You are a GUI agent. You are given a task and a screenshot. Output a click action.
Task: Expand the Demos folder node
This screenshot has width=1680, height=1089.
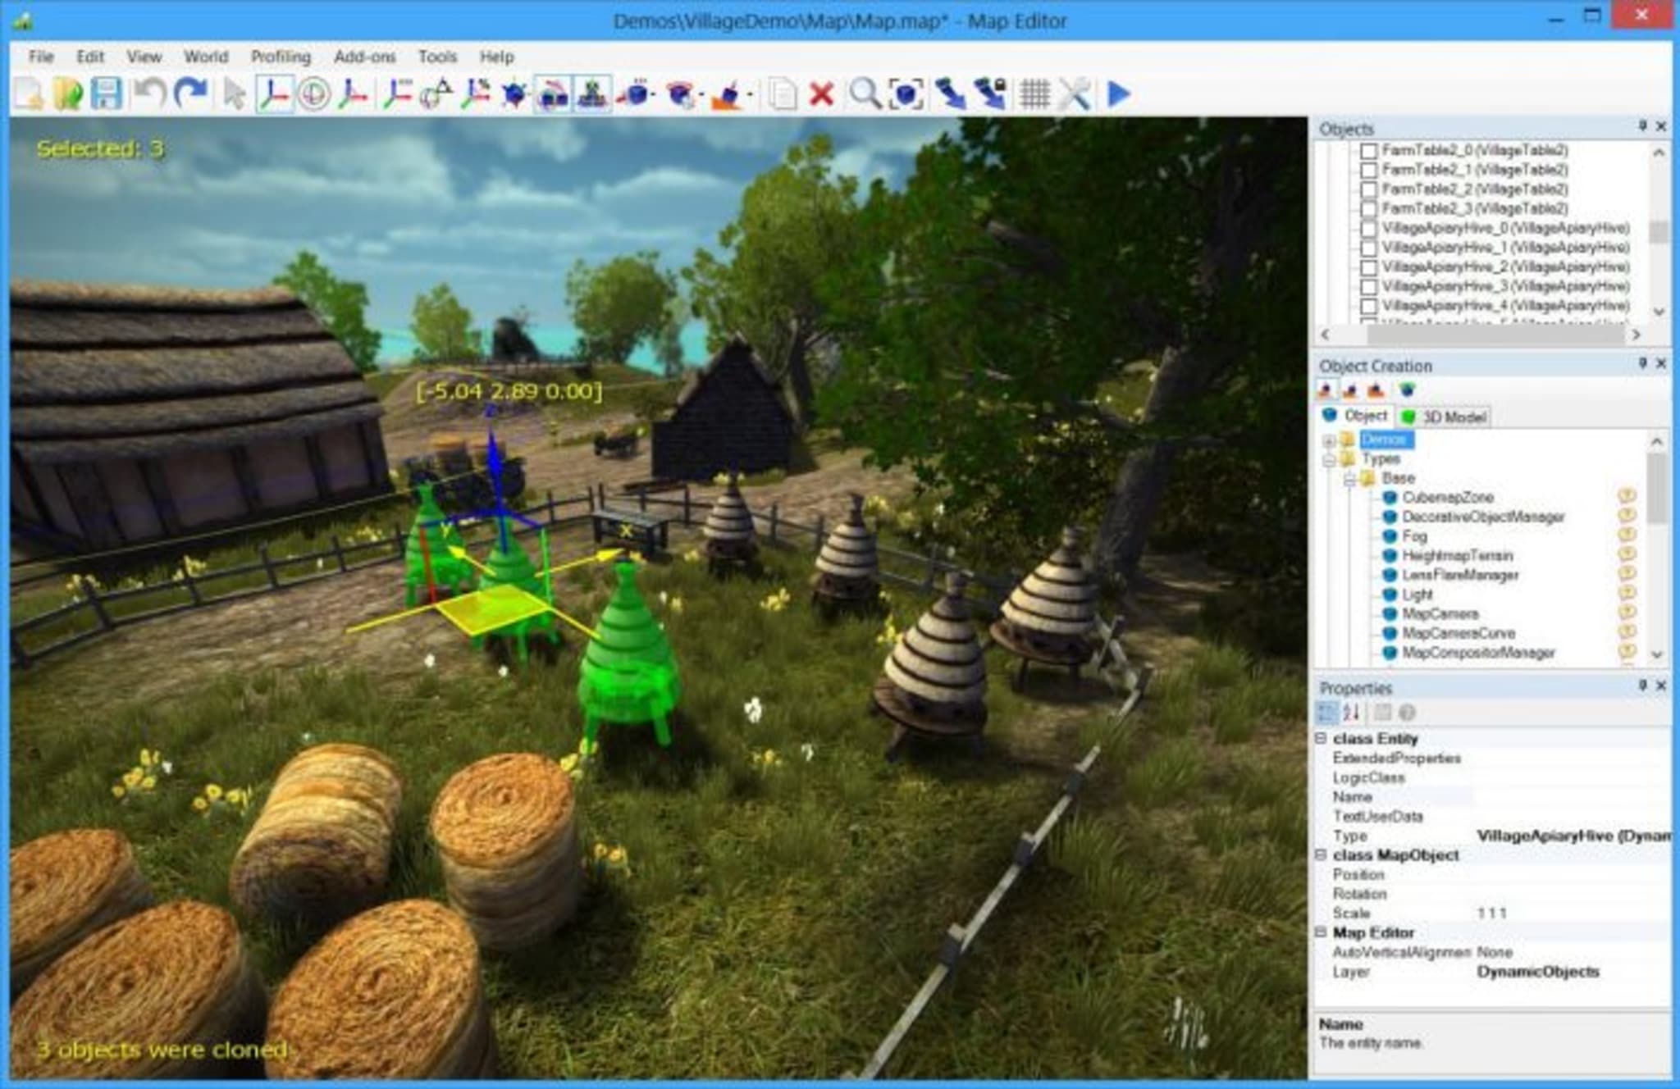click(x=1329, y=441)
